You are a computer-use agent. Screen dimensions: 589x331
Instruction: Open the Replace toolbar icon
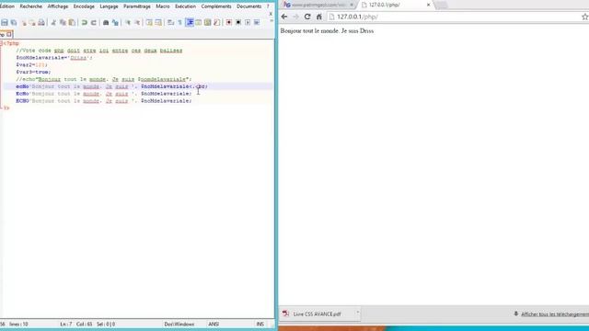pos(115,22)
